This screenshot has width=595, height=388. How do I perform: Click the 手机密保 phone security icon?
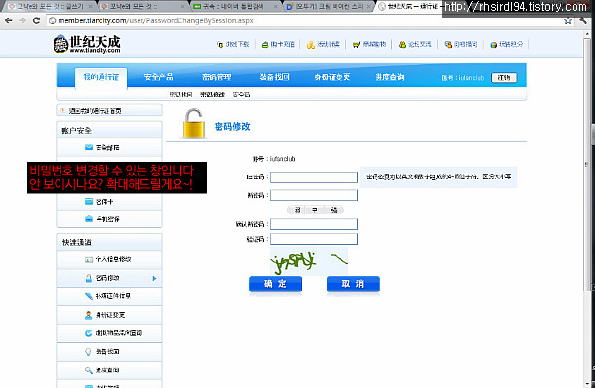coord(89,219)
